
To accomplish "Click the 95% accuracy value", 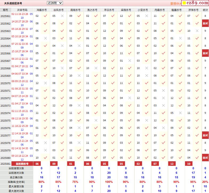I will (x=193, y=182).
